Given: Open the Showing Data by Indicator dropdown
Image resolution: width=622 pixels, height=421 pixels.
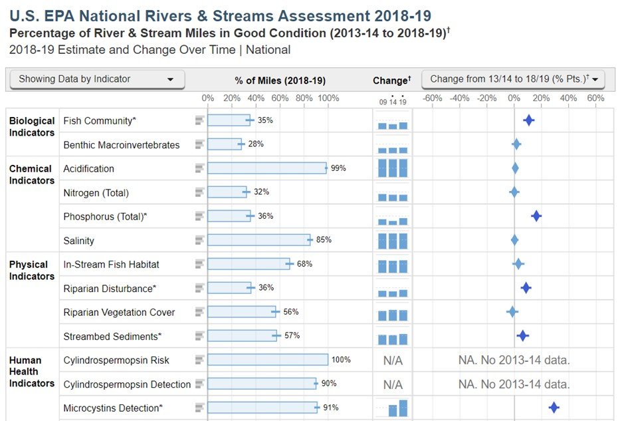Looking at the screenshot, I should point(97,79).
